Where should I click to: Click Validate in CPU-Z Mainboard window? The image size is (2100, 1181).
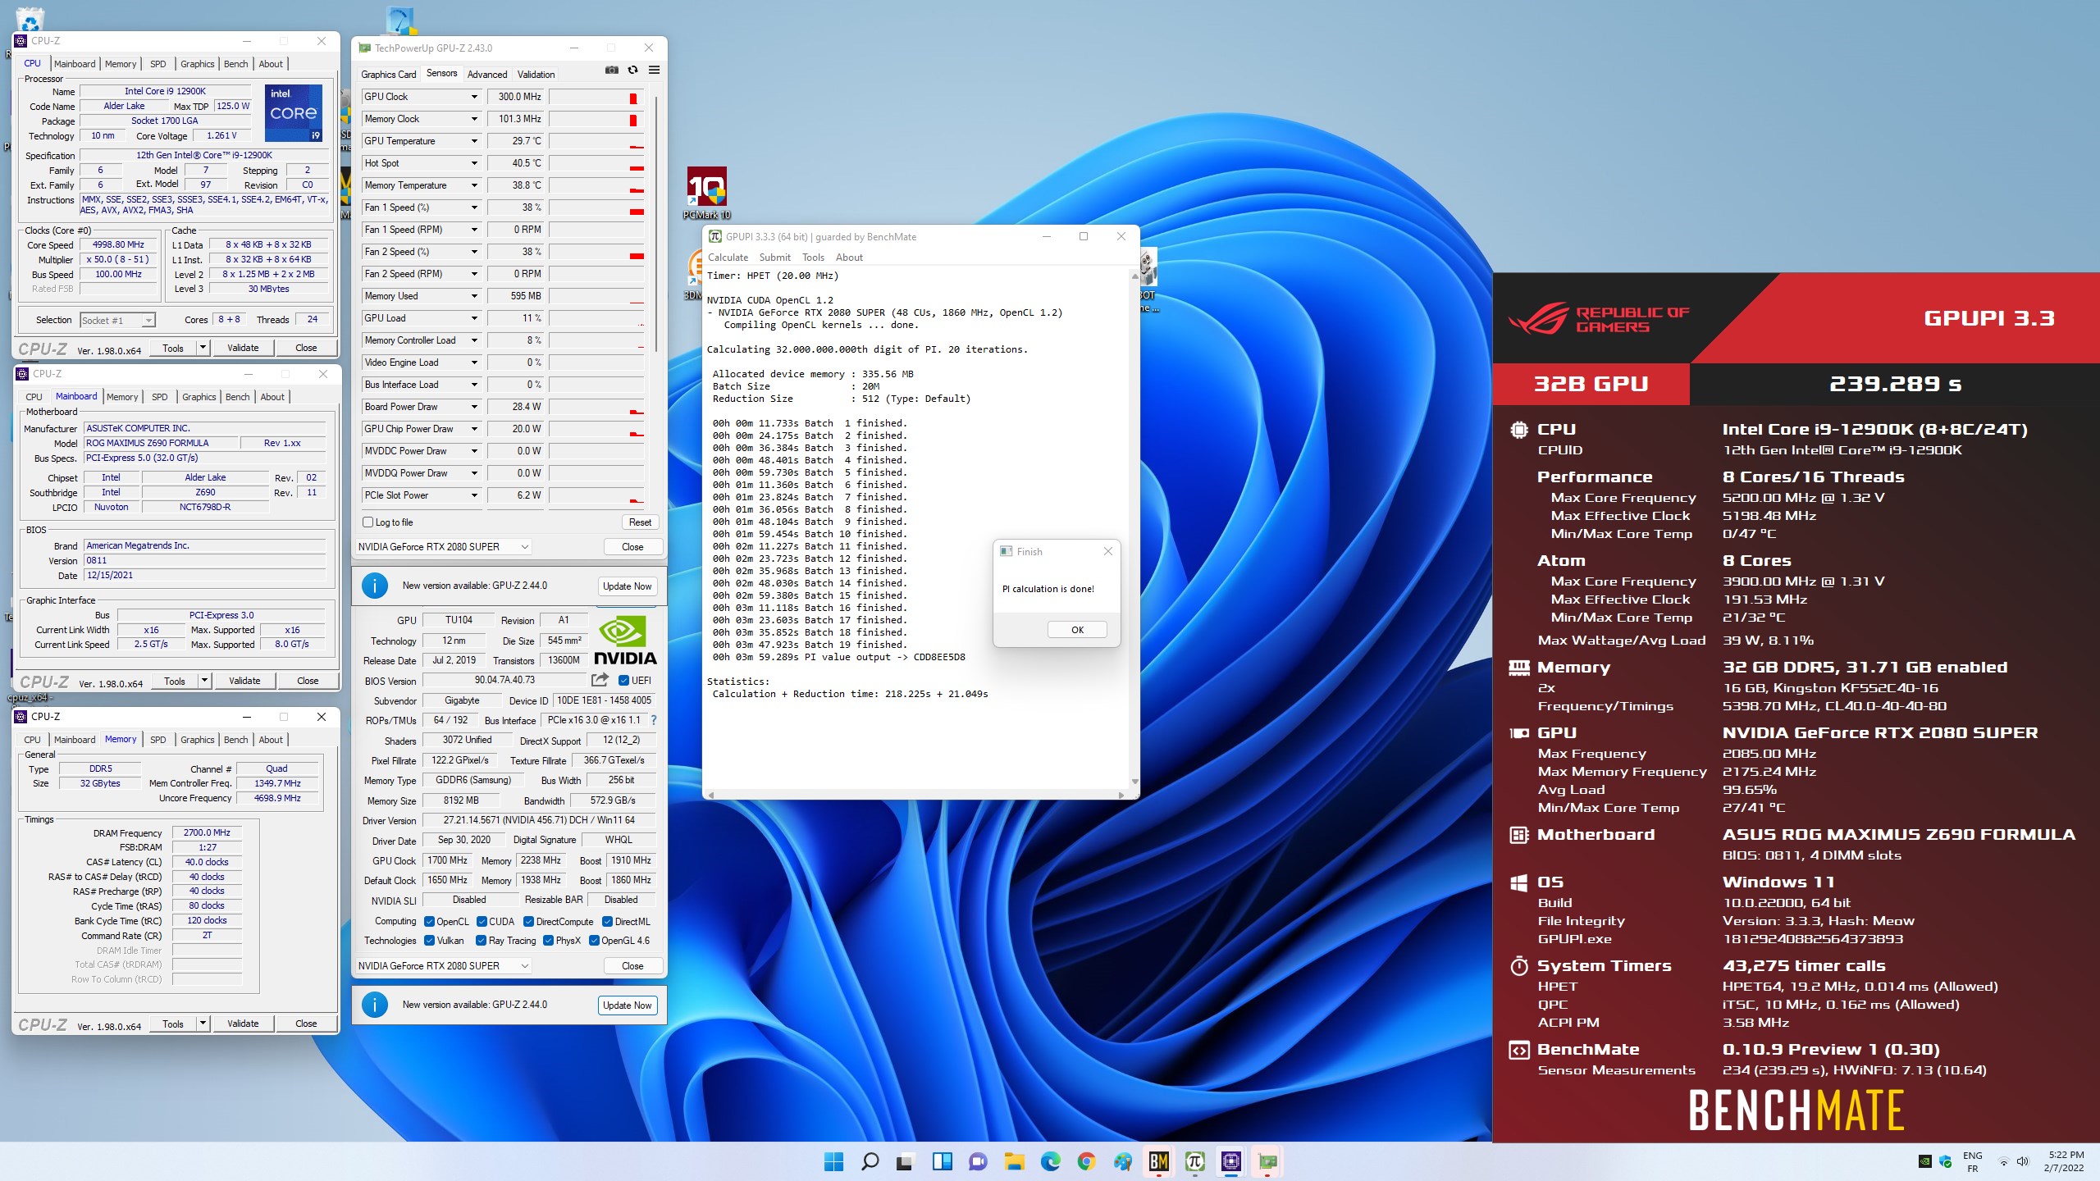244,681
